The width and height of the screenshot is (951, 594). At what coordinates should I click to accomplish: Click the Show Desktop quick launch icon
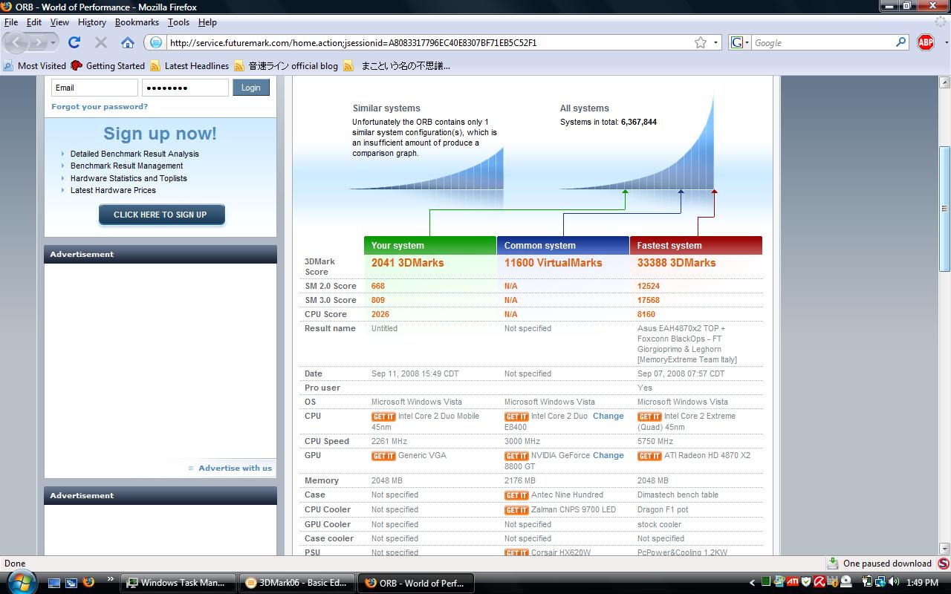(54, 583)
